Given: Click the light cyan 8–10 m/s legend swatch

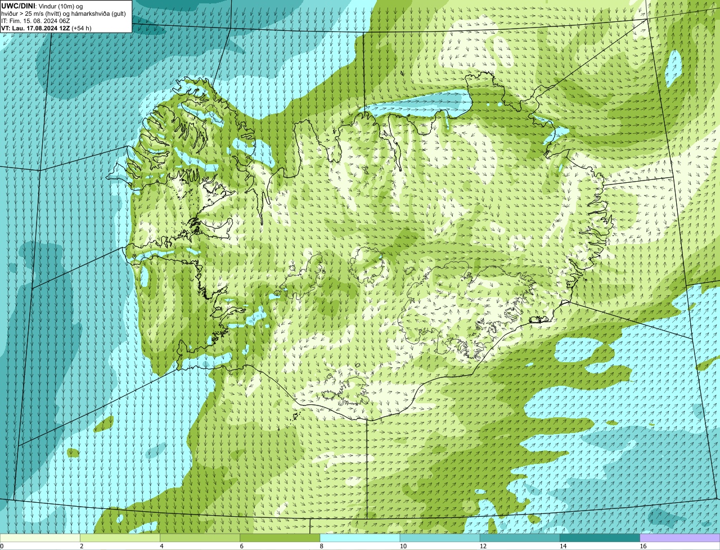Looking at the screenshot, I should (360, 538).
